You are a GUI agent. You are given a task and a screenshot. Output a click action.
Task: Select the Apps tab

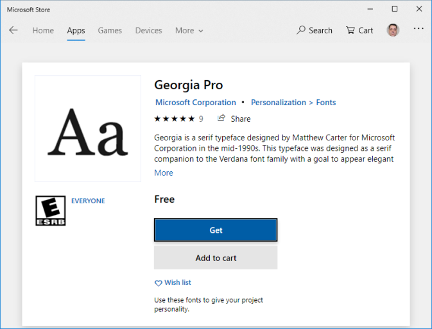click(x=76, y=30)
